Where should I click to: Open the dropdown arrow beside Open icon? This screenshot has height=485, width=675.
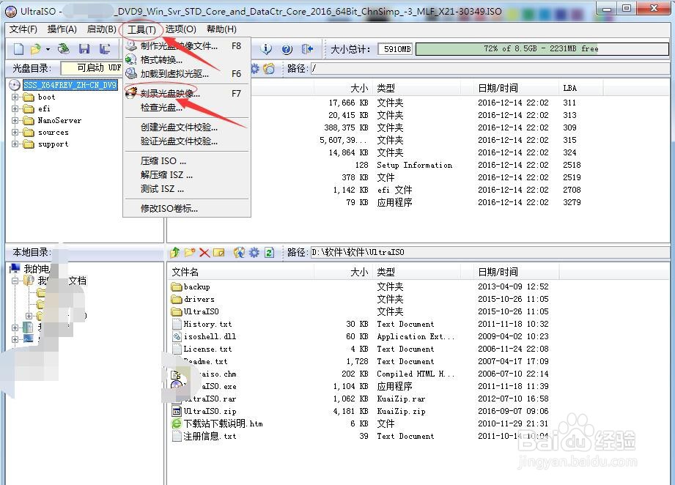coord(48,50)
